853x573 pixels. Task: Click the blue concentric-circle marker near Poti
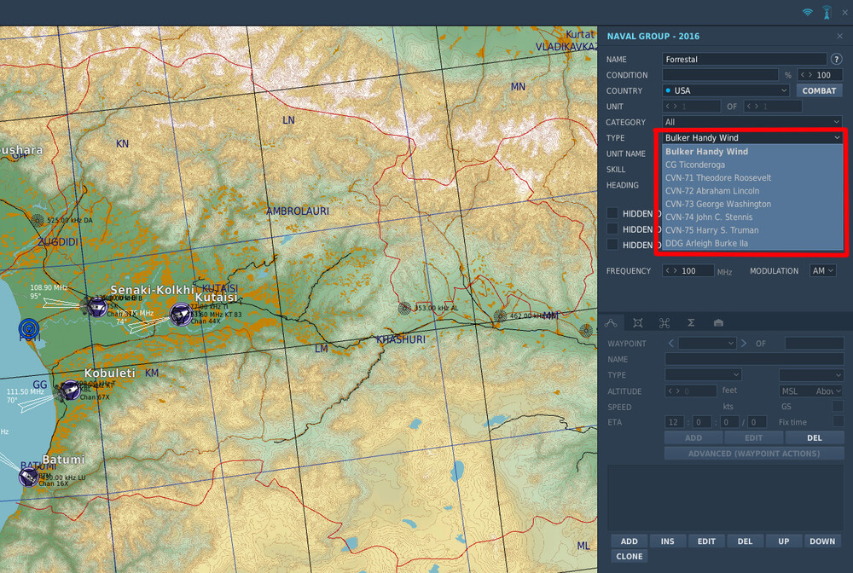coord(29,329)
